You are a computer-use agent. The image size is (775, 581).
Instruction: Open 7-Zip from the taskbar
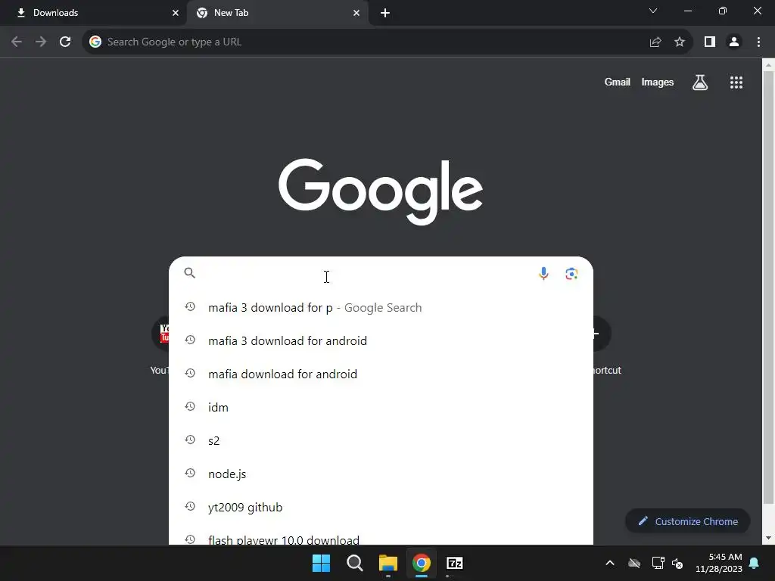[455, 563]
